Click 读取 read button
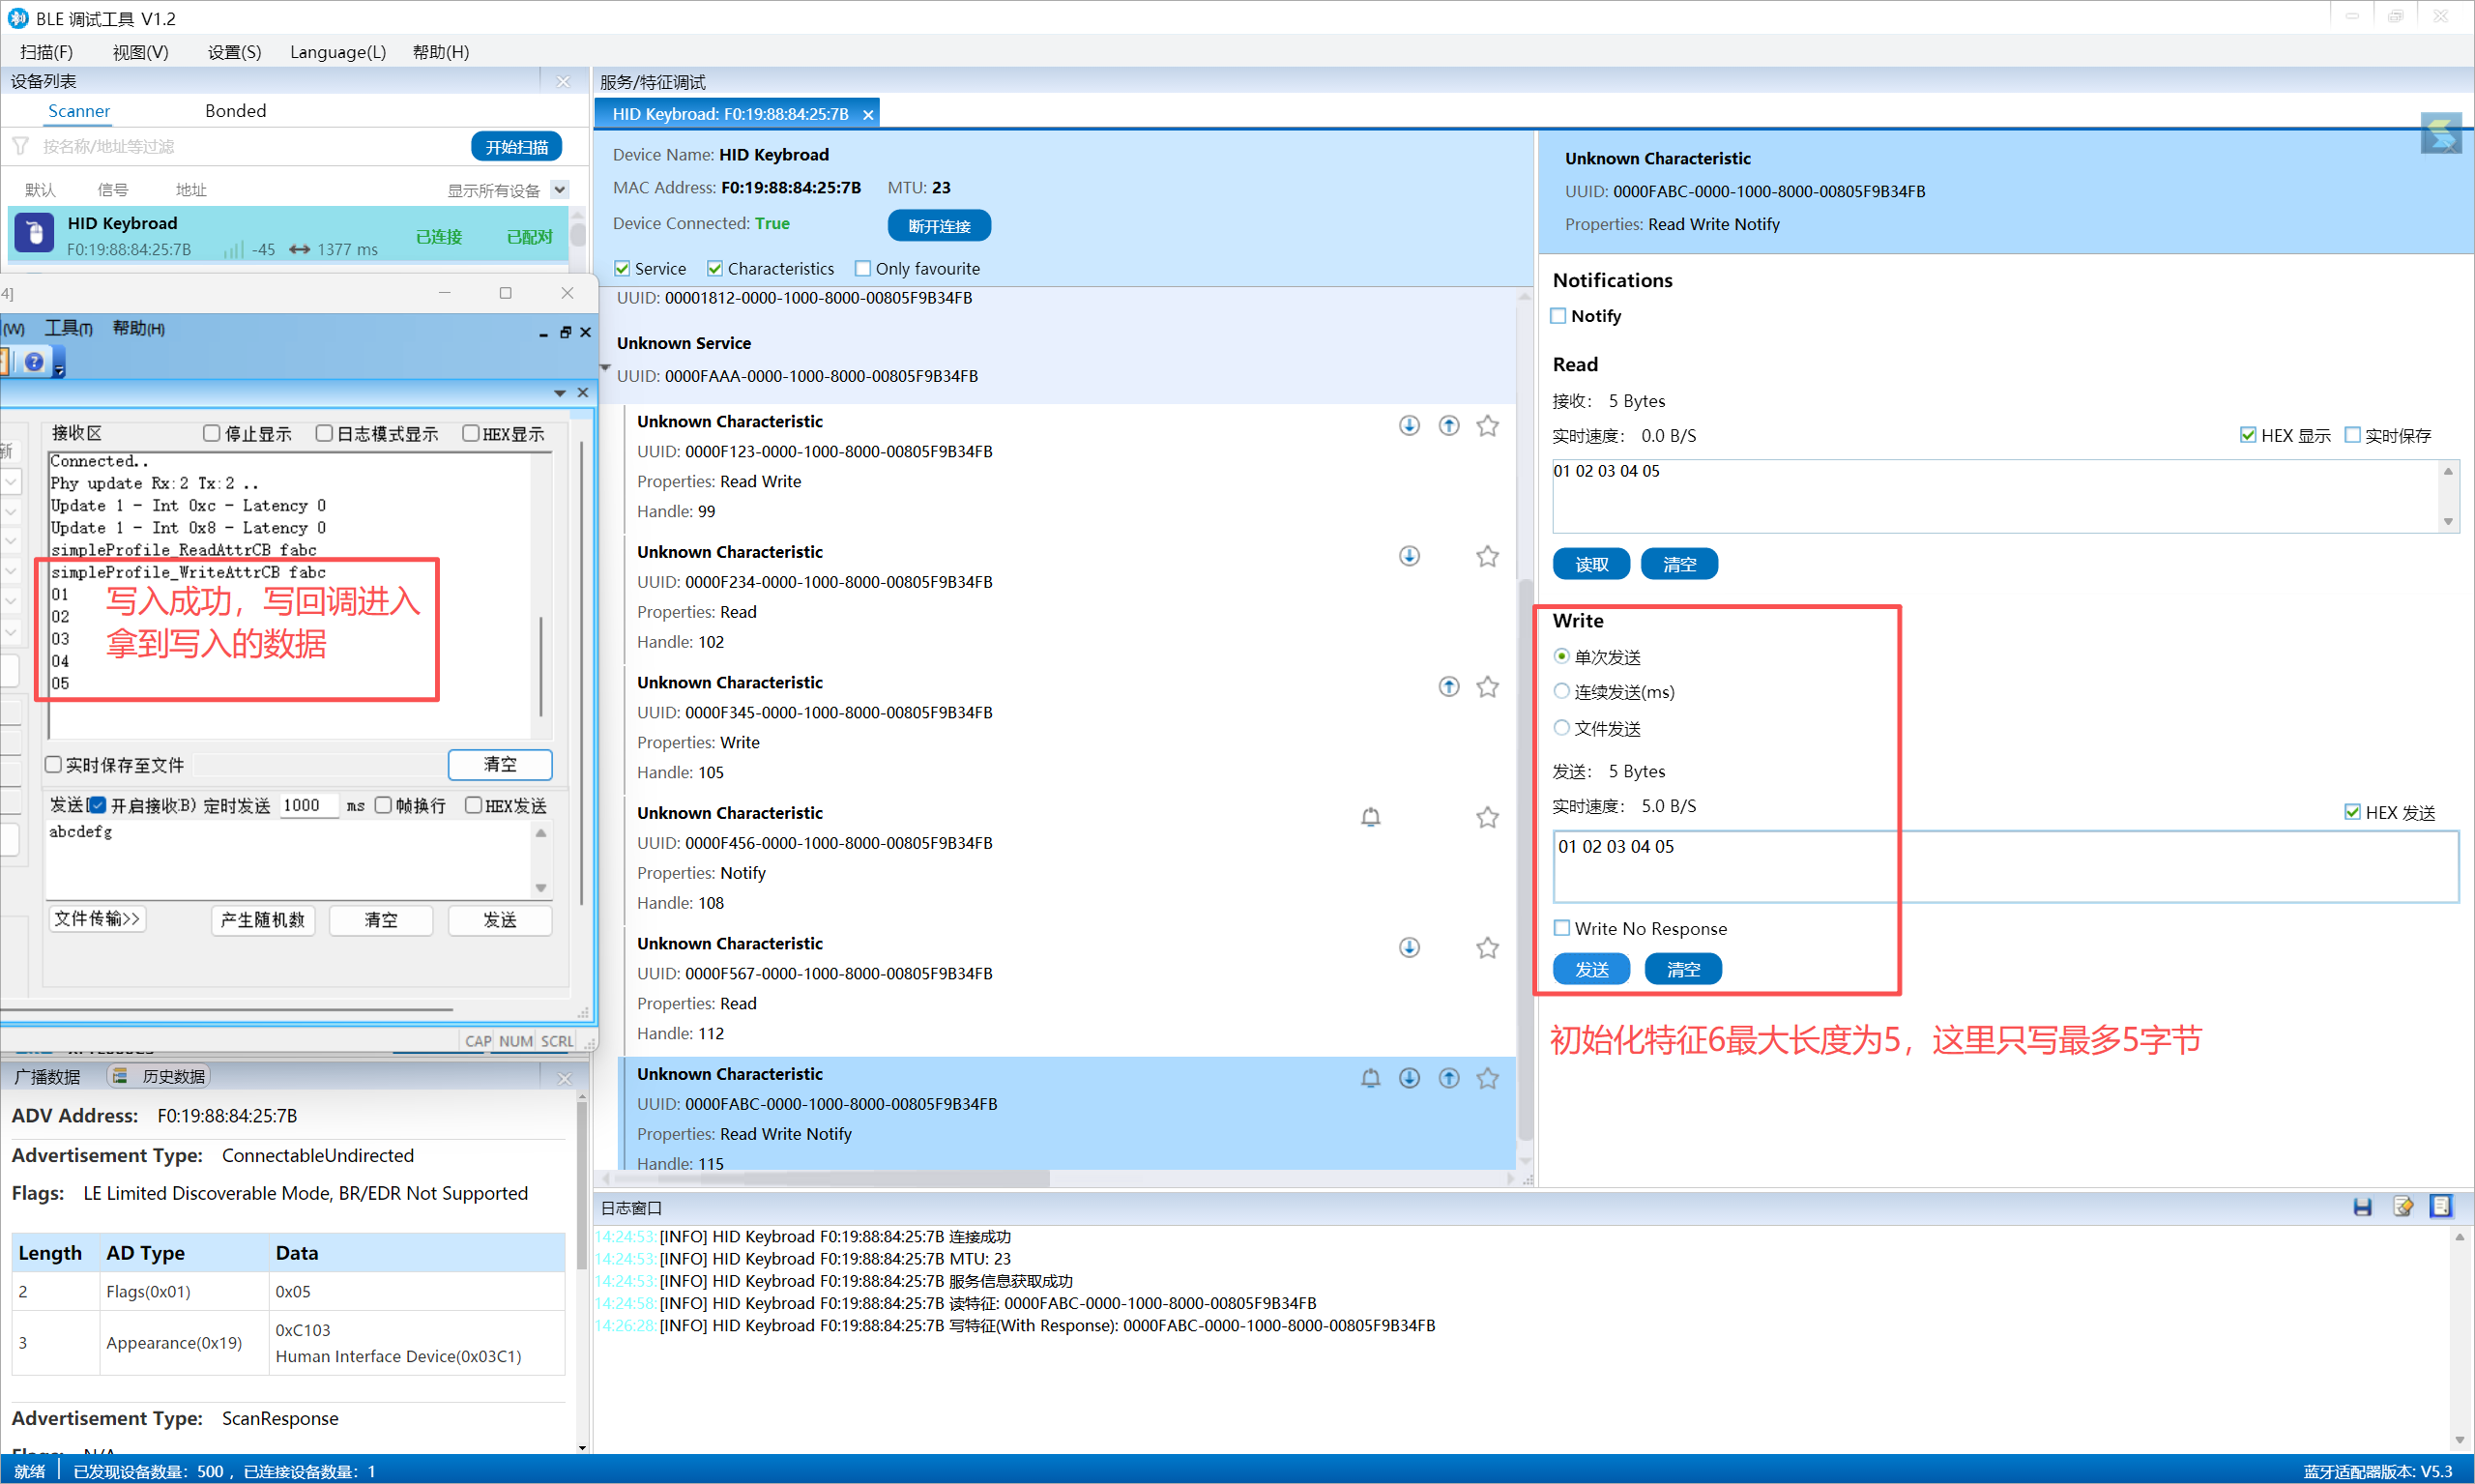Image resolution: width=2475 pixels, height=1484 pixels. [1590, 564]
